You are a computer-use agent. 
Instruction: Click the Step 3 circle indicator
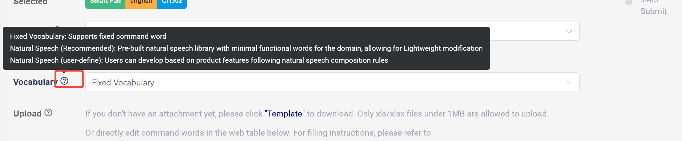tap(629, 3)
